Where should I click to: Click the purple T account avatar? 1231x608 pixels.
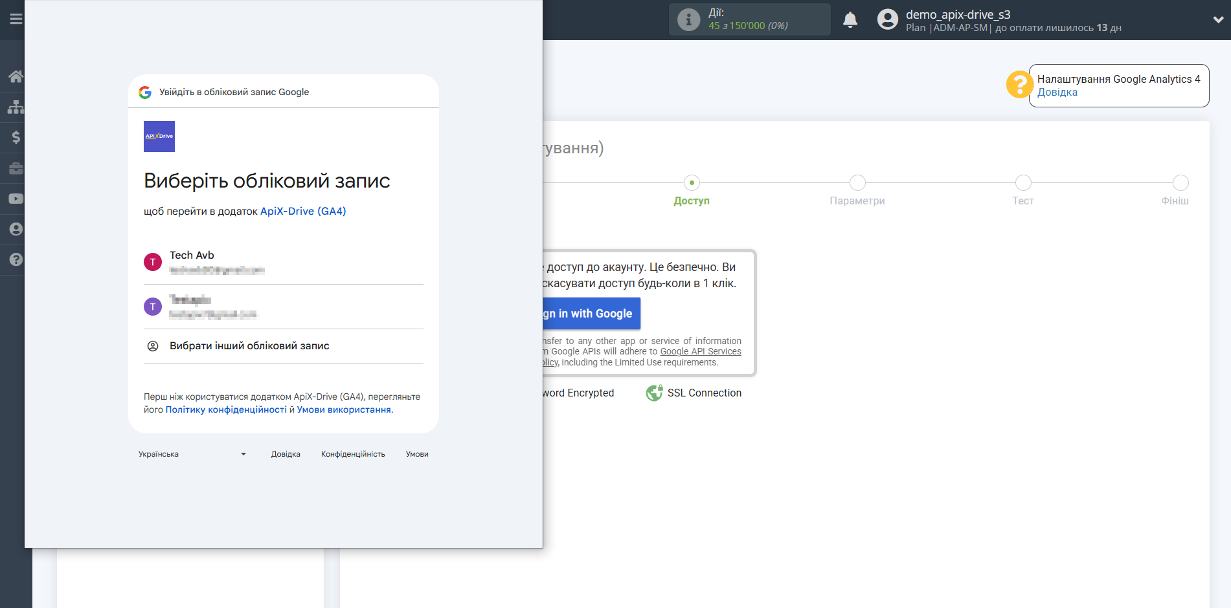(153, 307)
